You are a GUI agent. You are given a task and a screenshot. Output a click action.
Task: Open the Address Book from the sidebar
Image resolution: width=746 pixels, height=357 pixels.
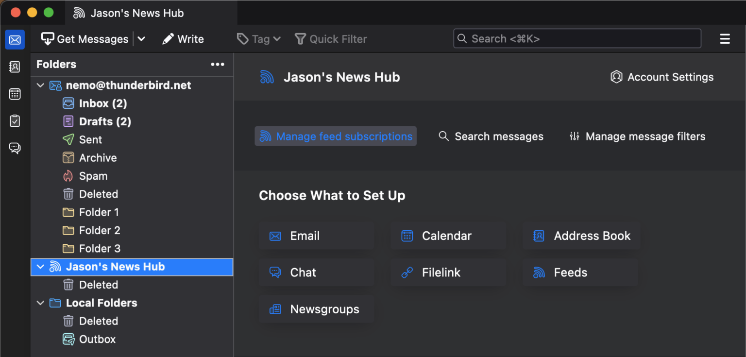[x=15, y=67]
